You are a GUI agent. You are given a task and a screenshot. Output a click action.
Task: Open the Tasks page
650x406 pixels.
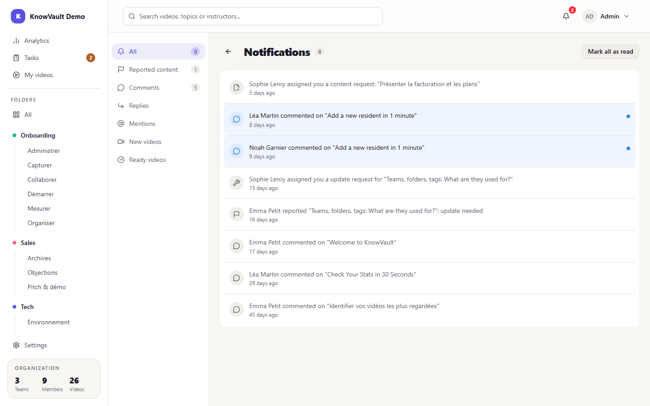(x=54, y=58)
